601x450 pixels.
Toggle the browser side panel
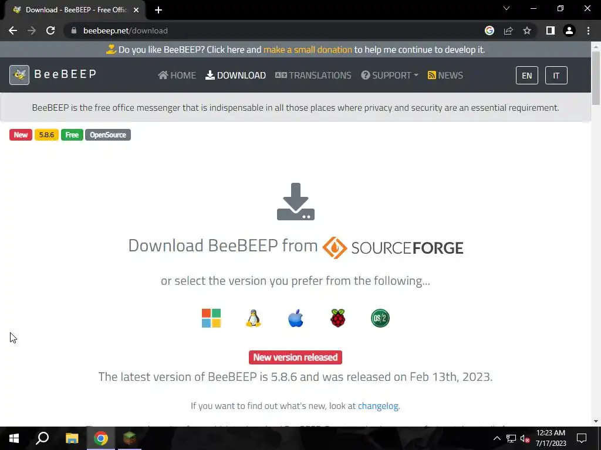(x=551, y=30)
